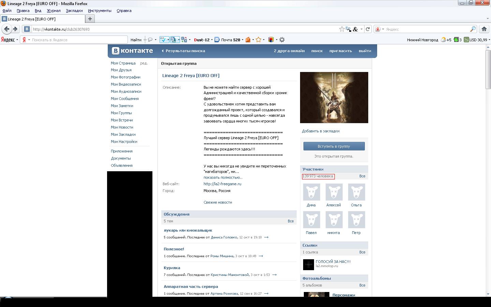Open list all tabs arrow at tab bar end
The width and height of the screenshot is (491, 307).
point(488,19)
